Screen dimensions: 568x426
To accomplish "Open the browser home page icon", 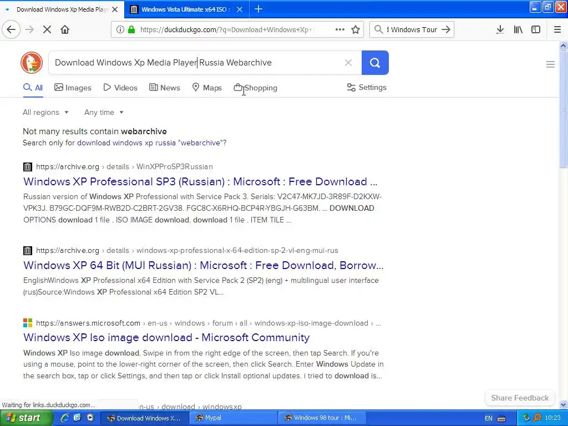I will coord(65,29).
